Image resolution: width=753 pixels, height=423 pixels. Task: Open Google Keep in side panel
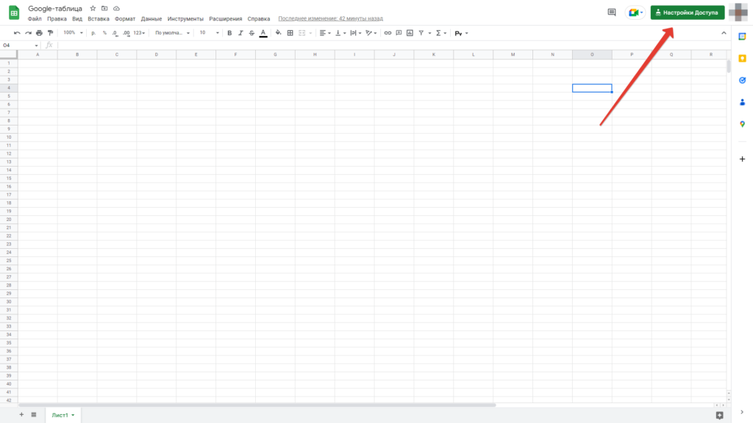(x=742, y=58)
